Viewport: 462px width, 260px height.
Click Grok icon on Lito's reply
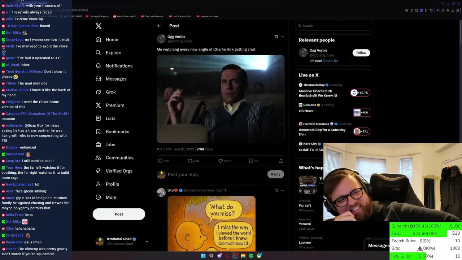[x=276, y=190]
